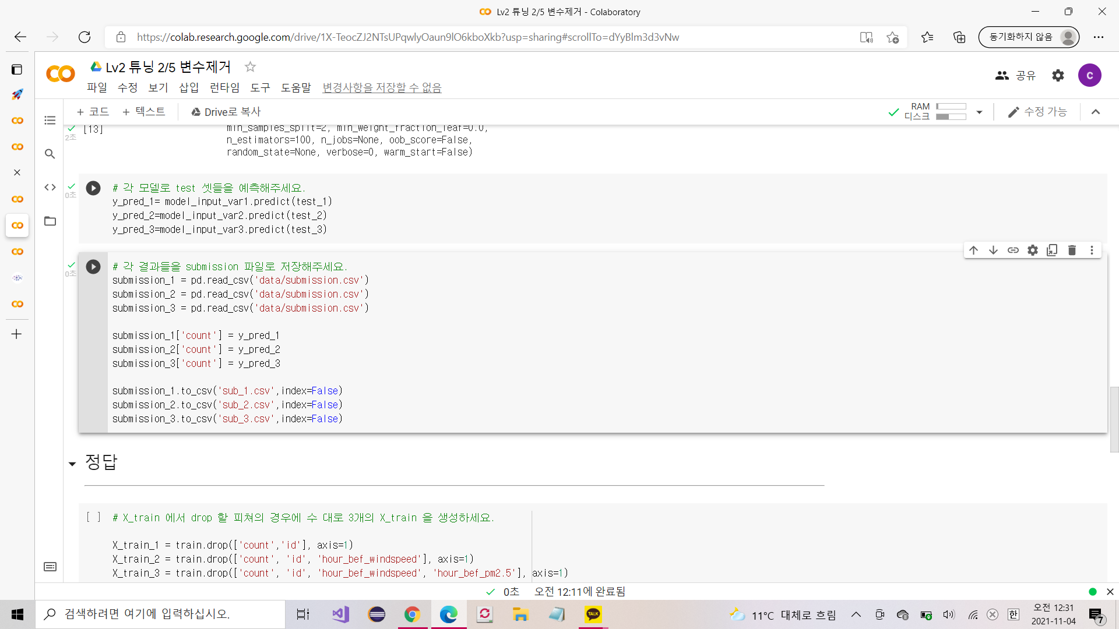Image resolution: width=1119 pixels, height=629 pixels.
Task: Delete the selected cell with trash icon
Action: point(1072,250)
